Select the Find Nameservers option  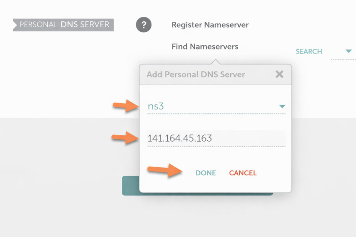(205, 46)
